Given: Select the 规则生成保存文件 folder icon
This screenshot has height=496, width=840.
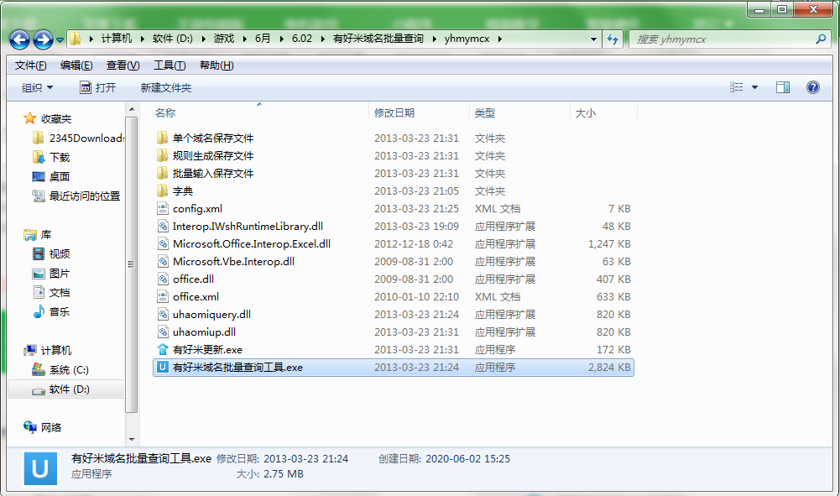Looking at the screenshot, I should pos(162,156).
